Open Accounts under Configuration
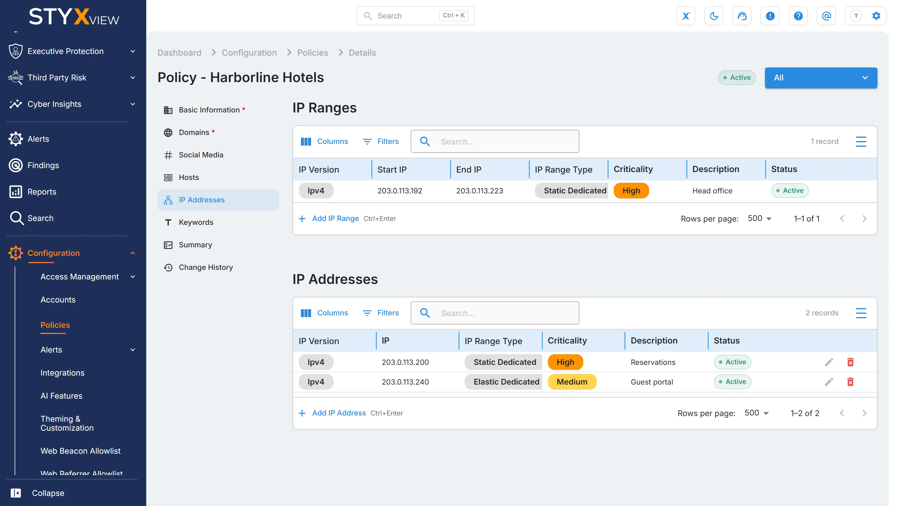The height and width of the screenshot is (506, 900). click(x=58, y=300)
